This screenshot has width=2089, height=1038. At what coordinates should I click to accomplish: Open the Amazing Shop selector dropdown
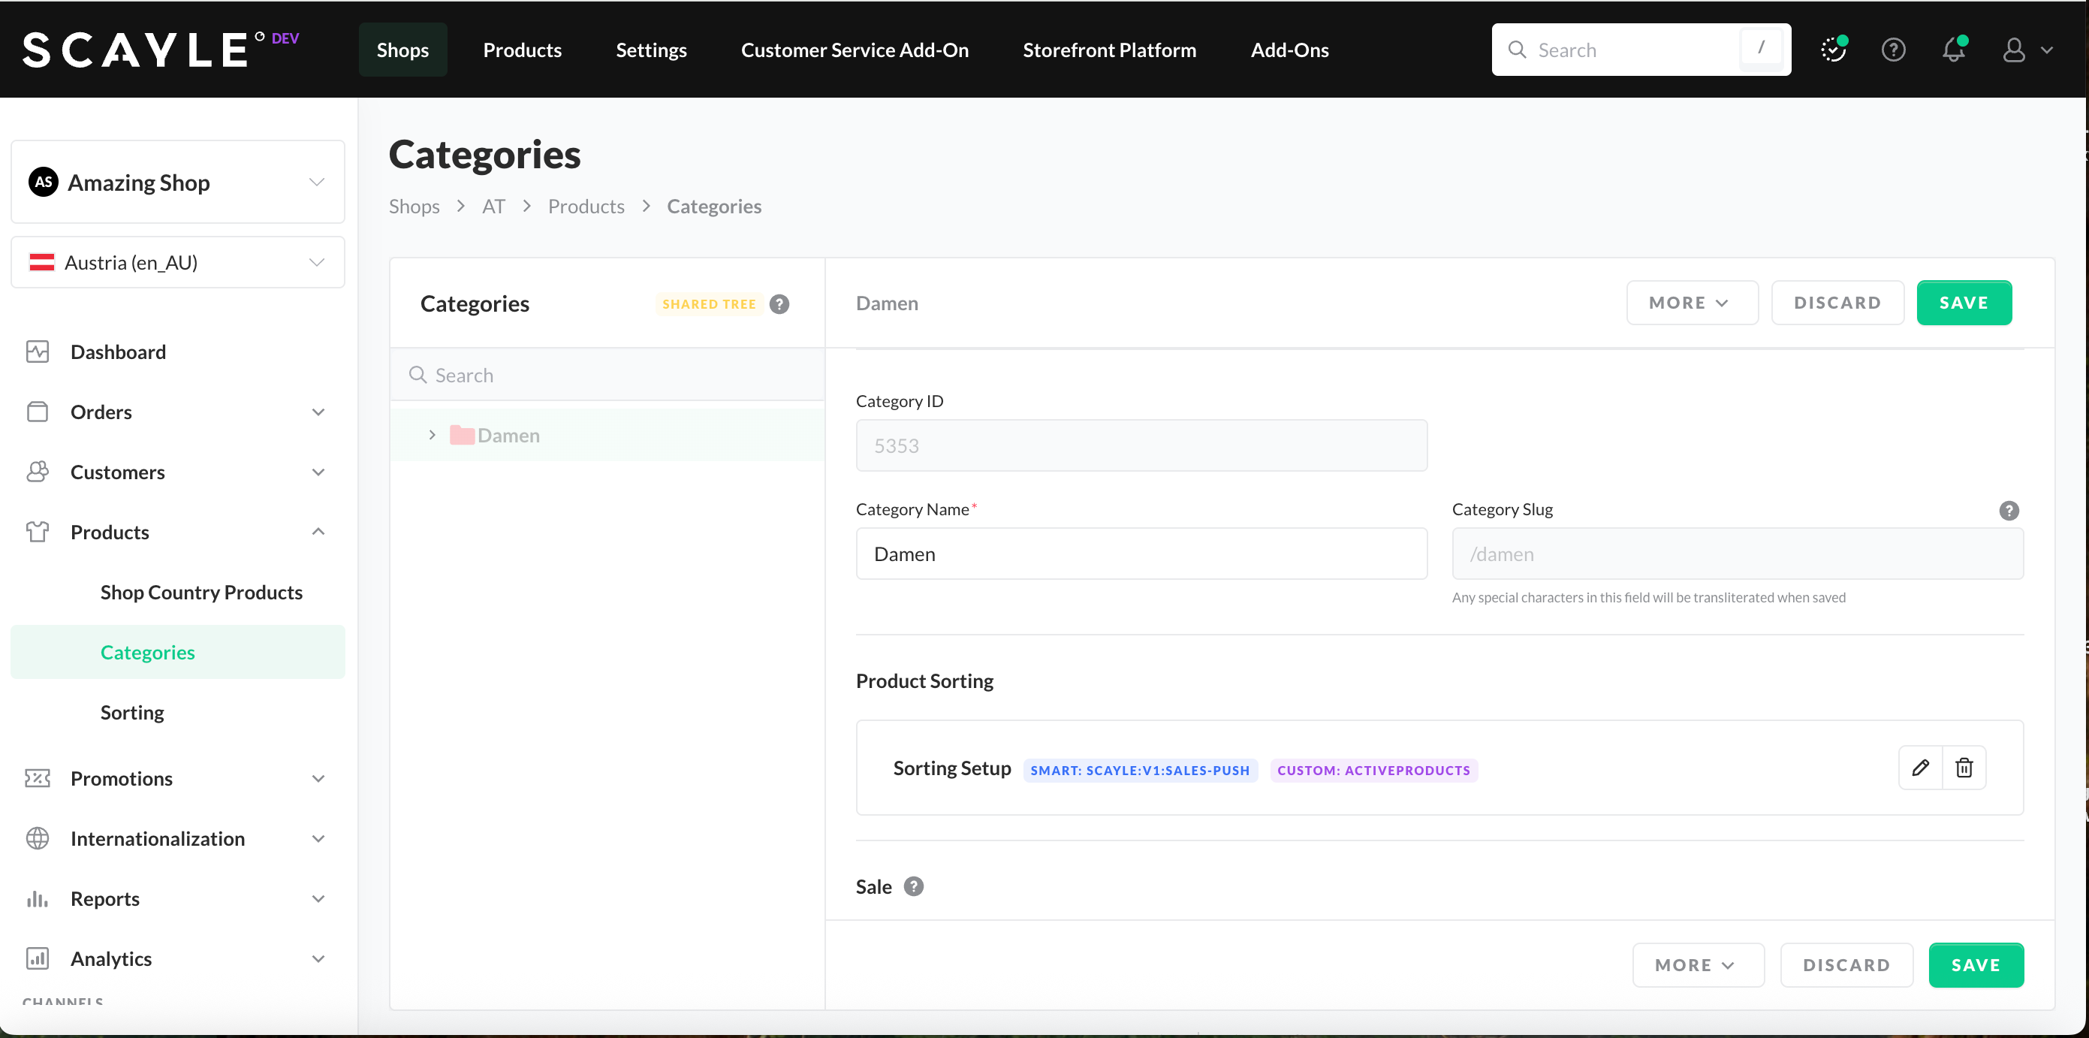tap(178, 183)
